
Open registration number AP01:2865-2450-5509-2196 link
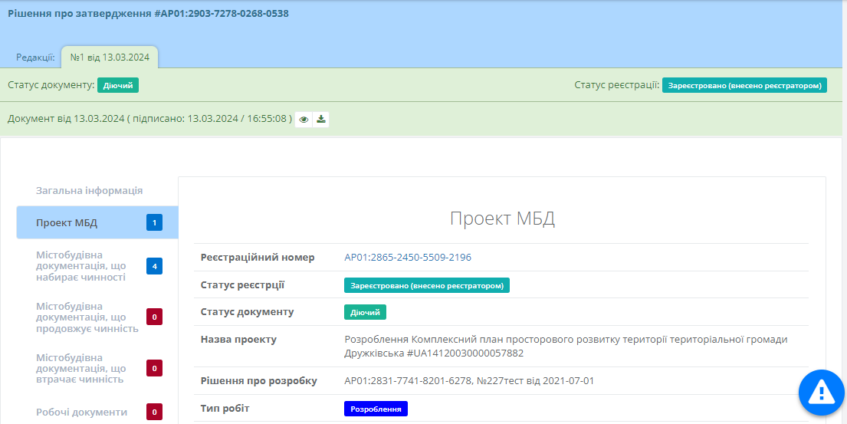(408, 258)
